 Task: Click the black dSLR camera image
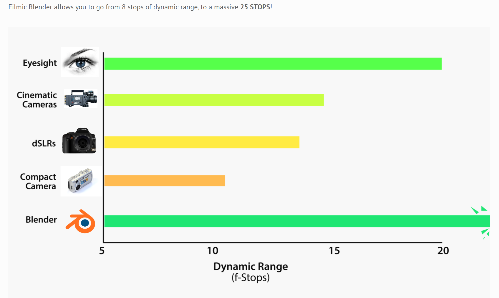coord(79,141)
